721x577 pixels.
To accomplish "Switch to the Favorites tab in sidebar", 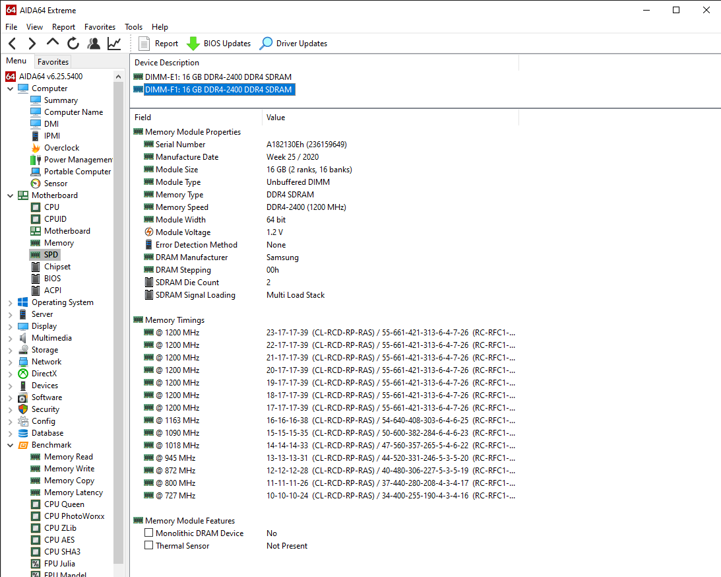I will [53, 61].
